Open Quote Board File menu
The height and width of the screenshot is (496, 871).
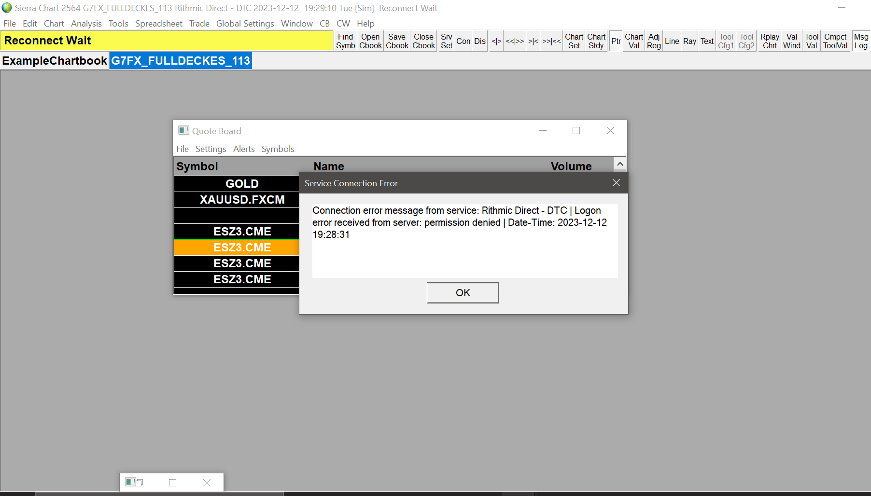pyautogui.click(x=183, y=149)
